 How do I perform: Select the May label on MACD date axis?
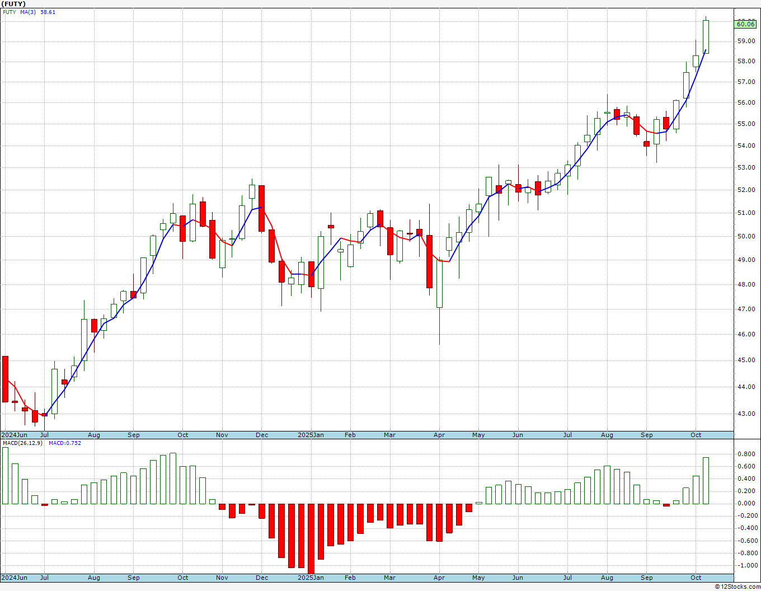pos(478,578)
